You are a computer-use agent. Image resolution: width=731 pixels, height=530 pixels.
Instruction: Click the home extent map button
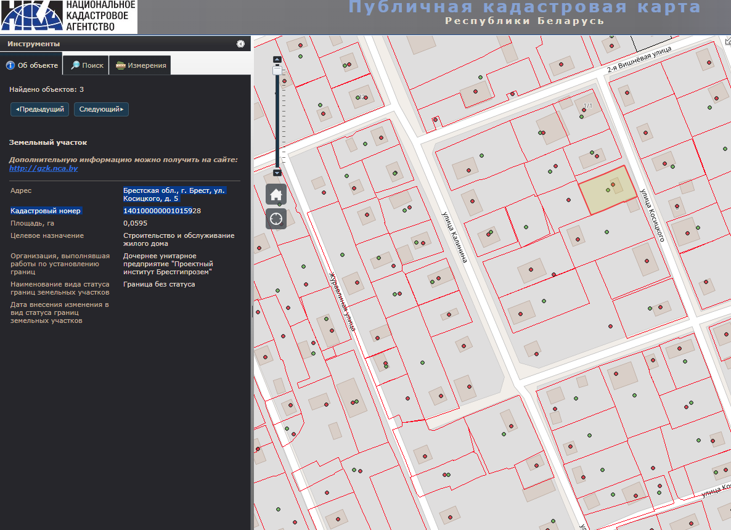(276, 194)
